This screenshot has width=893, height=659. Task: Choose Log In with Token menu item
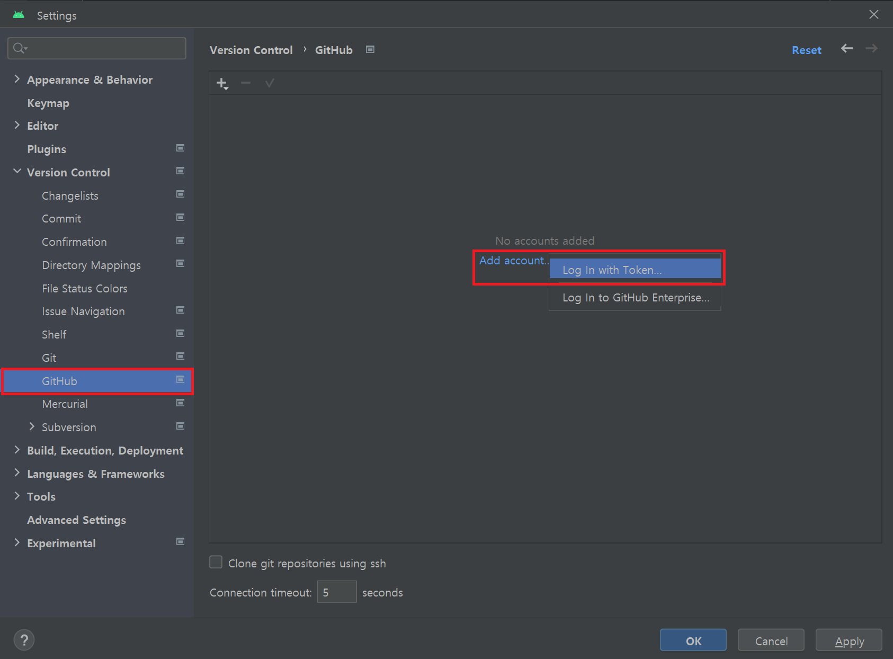pyautogui.click(x=635, y=270)
